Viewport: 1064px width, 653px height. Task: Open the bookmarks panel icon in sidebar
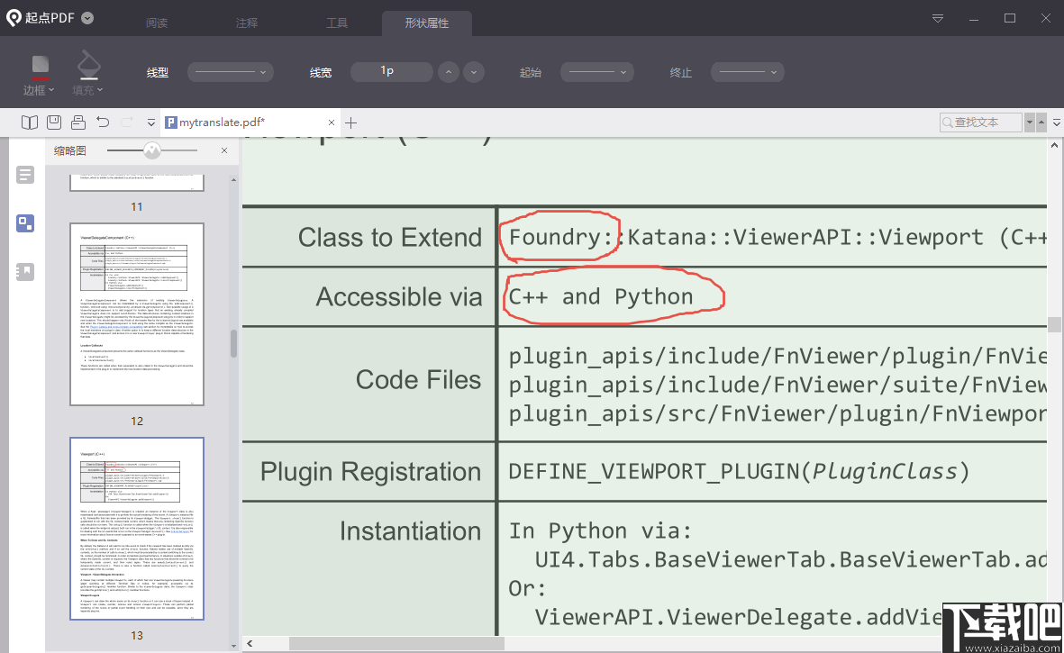point(25,271)
